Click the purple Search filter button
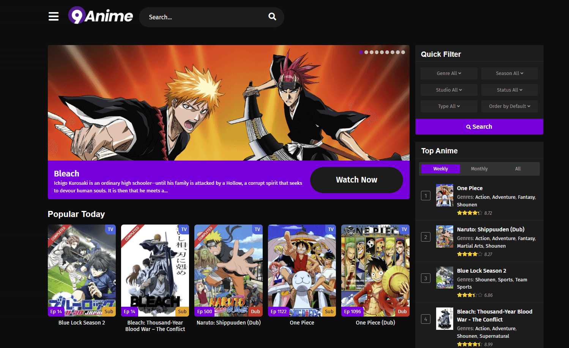569x348 pixels. tap(479, 127)
